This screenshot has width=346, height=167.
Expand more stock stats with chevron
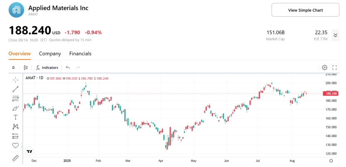tap(336, 35)
